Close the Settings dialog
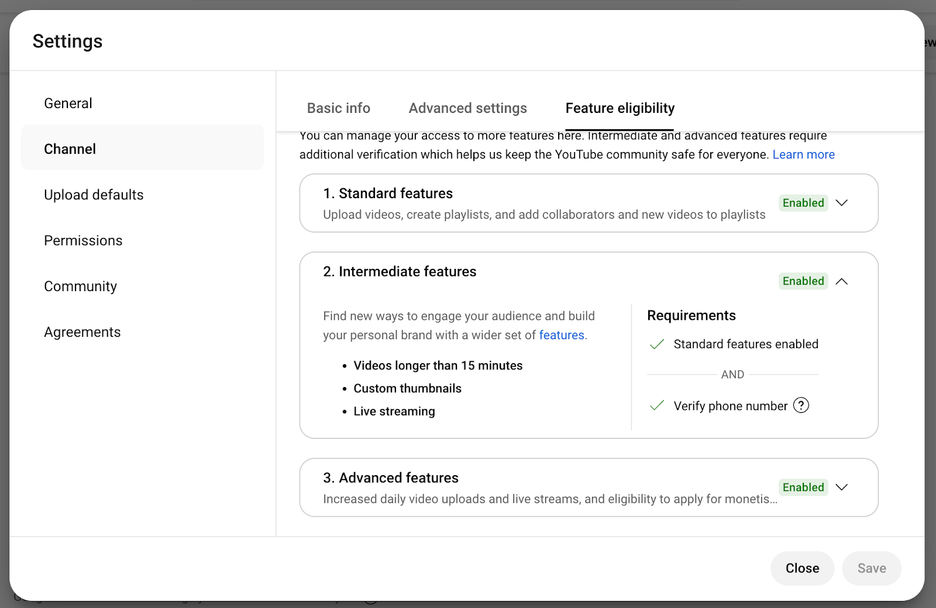 coord(802,568)
